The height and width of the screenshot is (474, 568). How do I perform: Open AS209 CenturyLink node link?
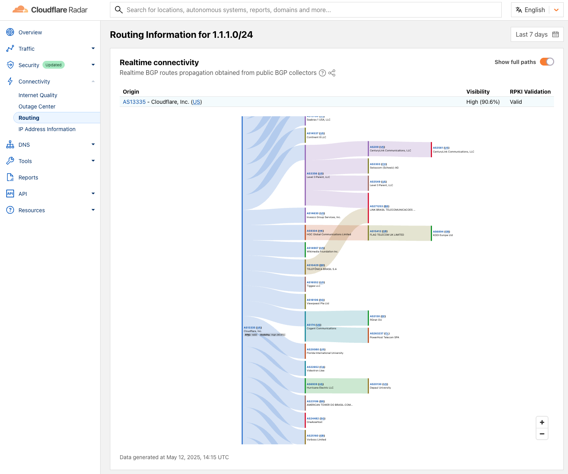pos(374,147)
